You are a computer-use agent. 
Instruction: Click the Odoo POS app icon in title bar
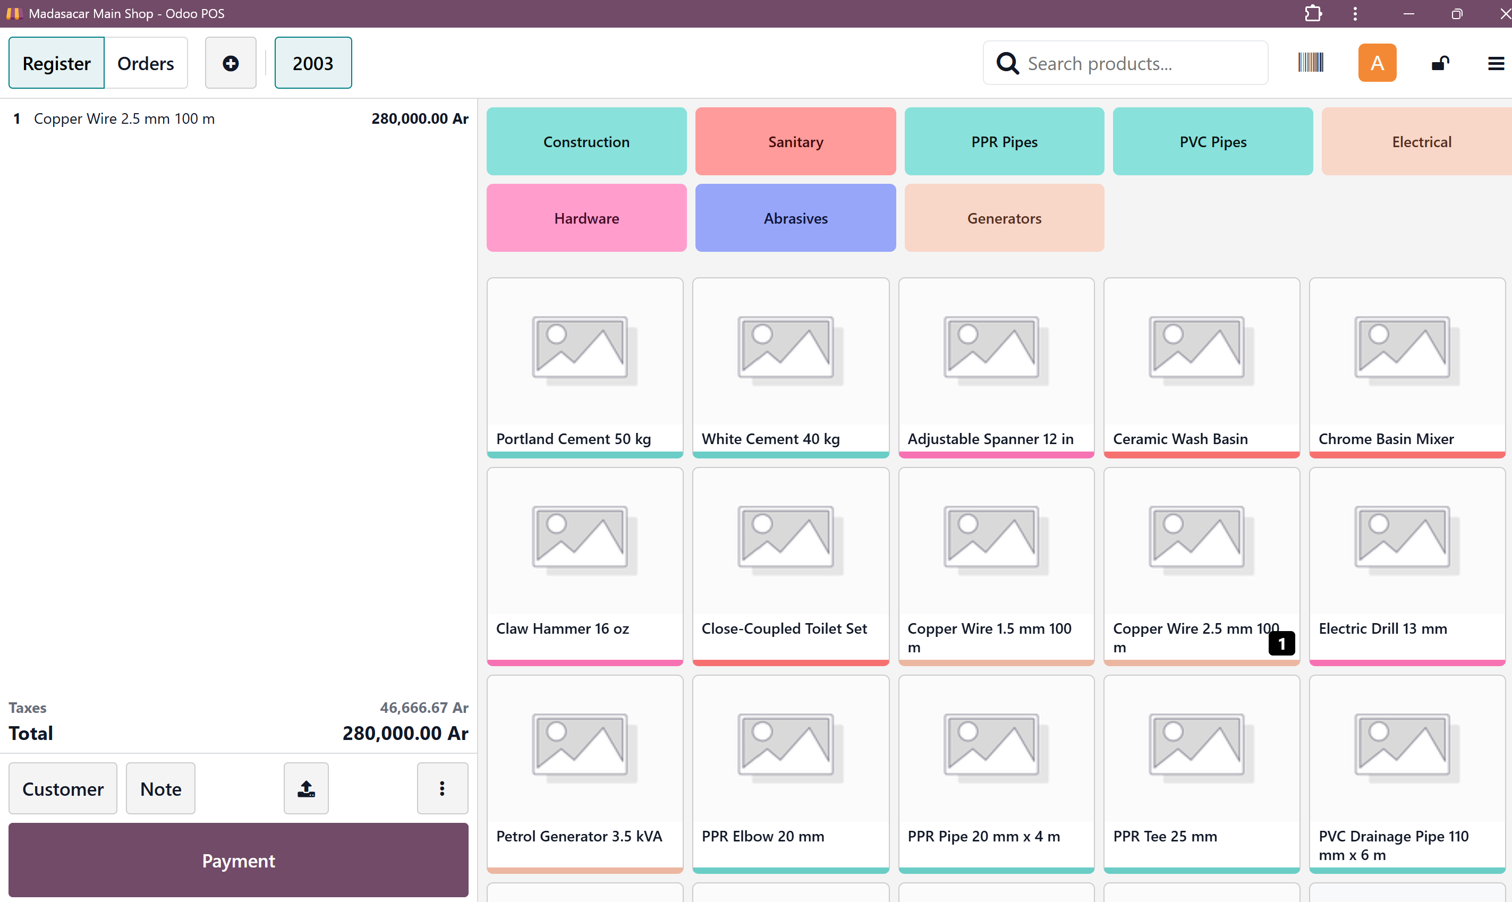tap(14, 13)
